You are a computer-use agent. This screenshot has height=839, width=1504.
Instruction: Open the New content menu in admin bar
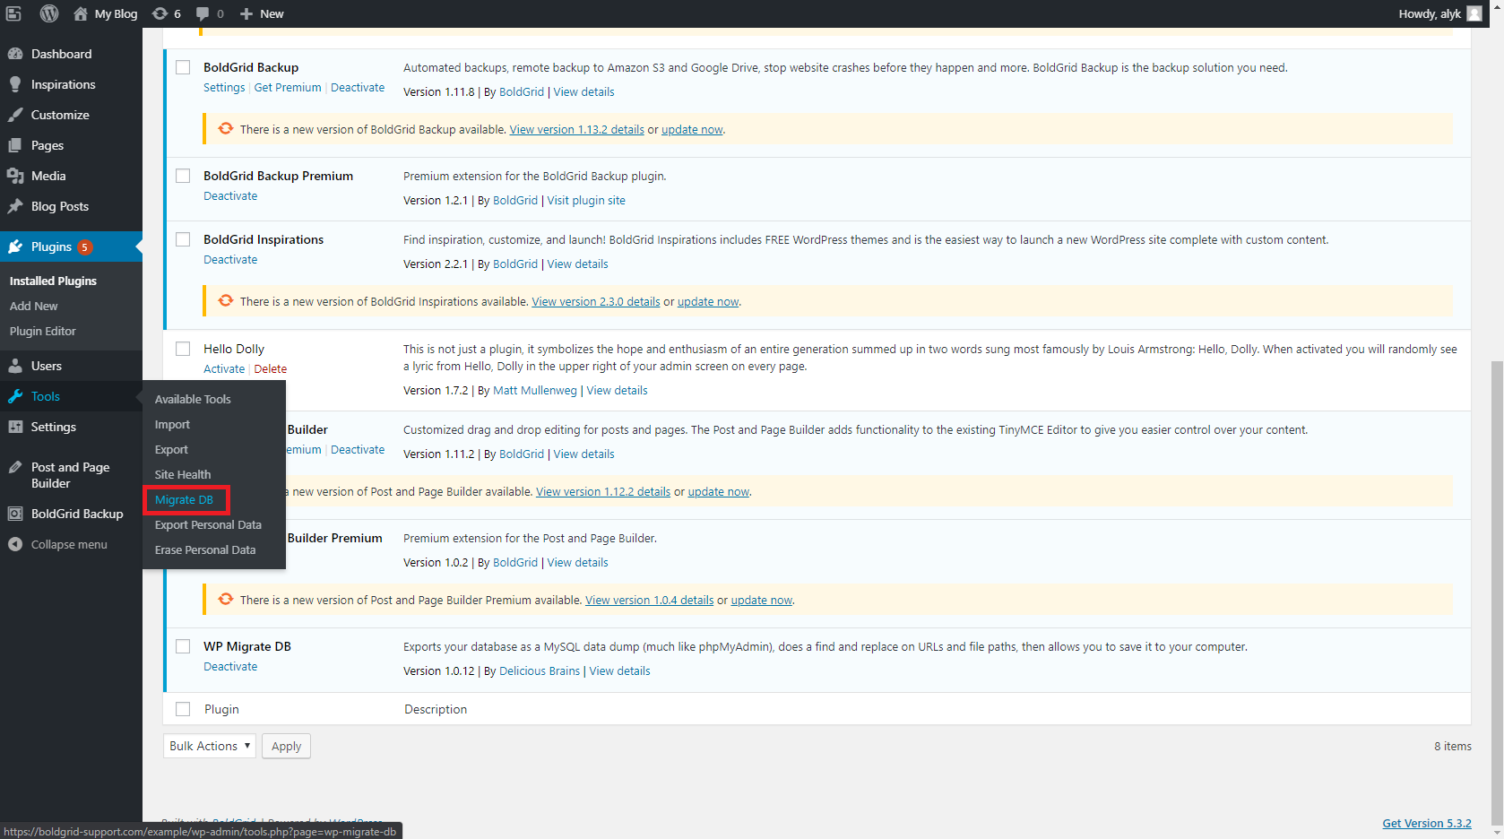click(262, 13)
